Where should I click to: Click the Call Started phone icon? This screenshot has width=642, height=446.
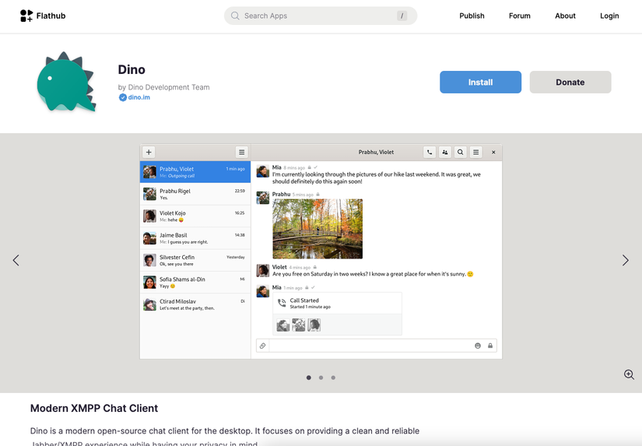(x=282, y=303)
